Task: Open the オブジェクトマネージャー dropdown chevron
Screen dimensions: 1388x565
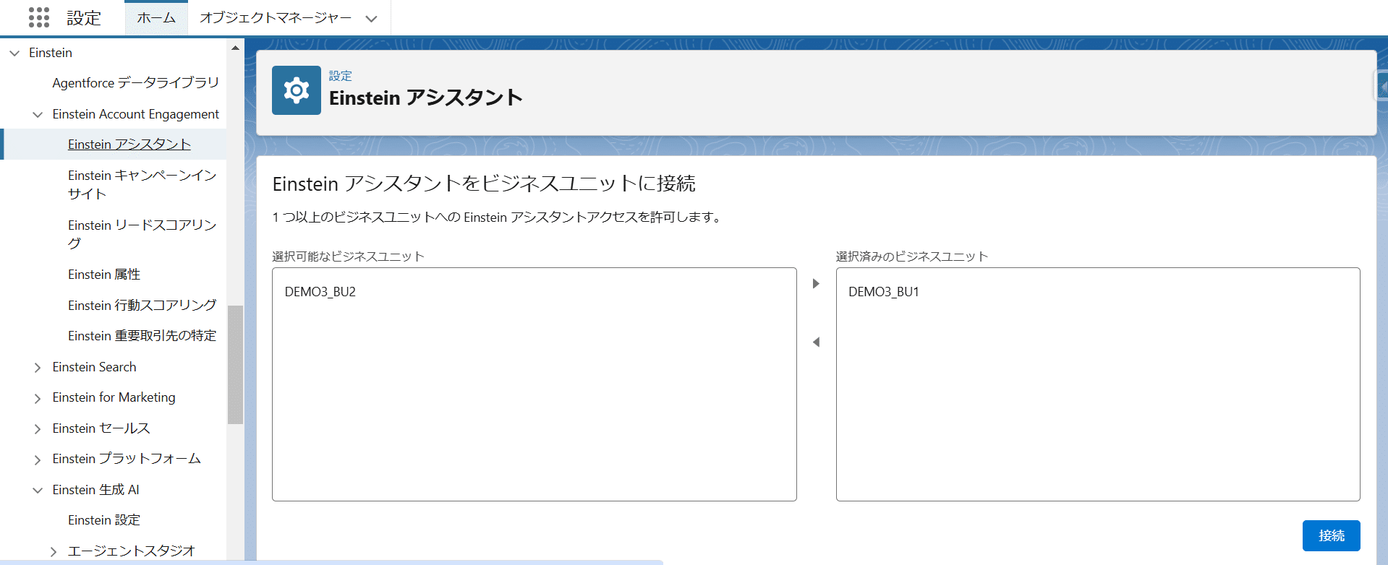Action: coord(371,19)
